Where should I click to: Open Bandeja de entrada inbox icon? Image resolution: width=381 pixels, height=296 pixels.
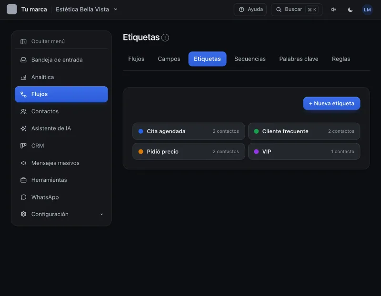tap(23, 60)
